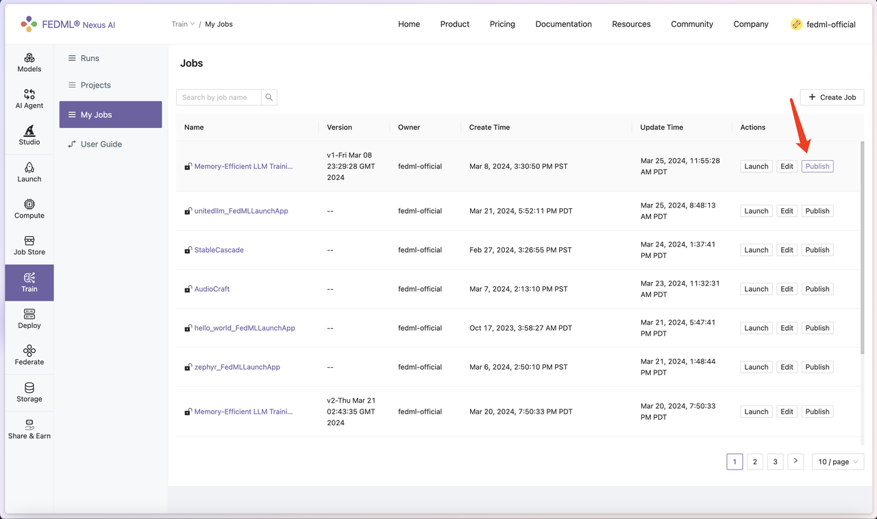The image size is (877, 519).
Task: Click the Owner column header
Action: 409,127
